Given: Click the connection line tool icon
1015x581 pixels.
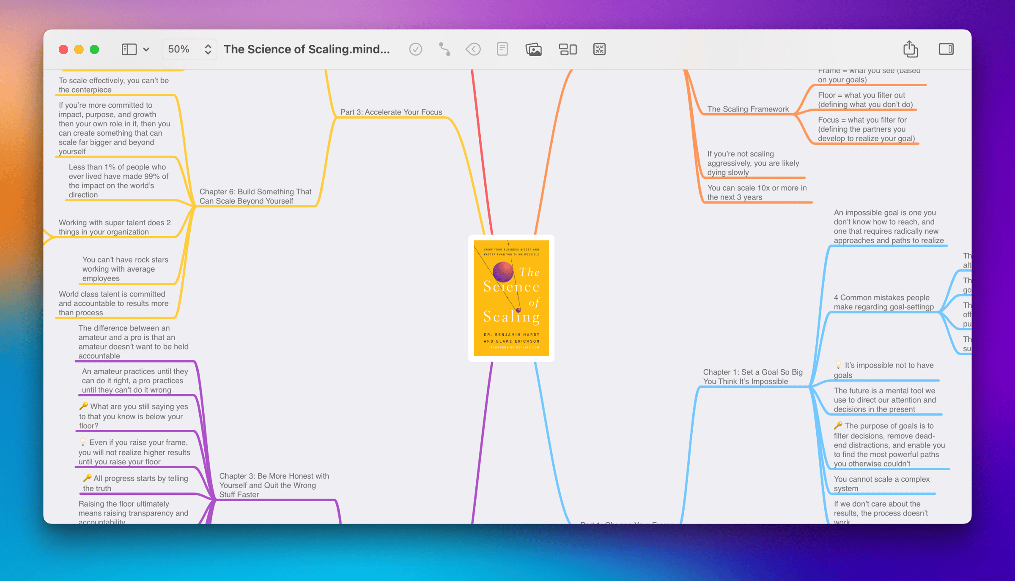Looking at the screenshot, I should 444,49.
